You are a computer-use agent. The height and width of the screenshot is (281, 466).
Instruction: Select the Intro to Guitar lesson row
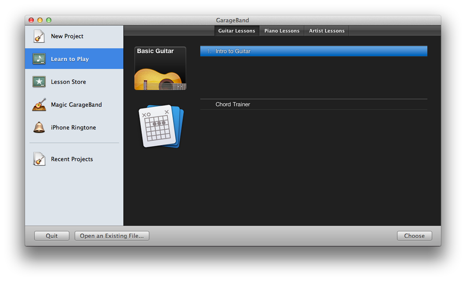coord(313,51)
